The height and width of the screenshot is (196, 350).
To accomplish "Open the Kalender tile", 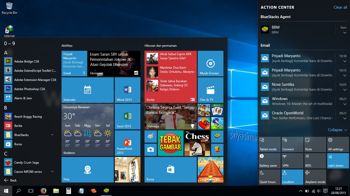I will click(88, 90).
